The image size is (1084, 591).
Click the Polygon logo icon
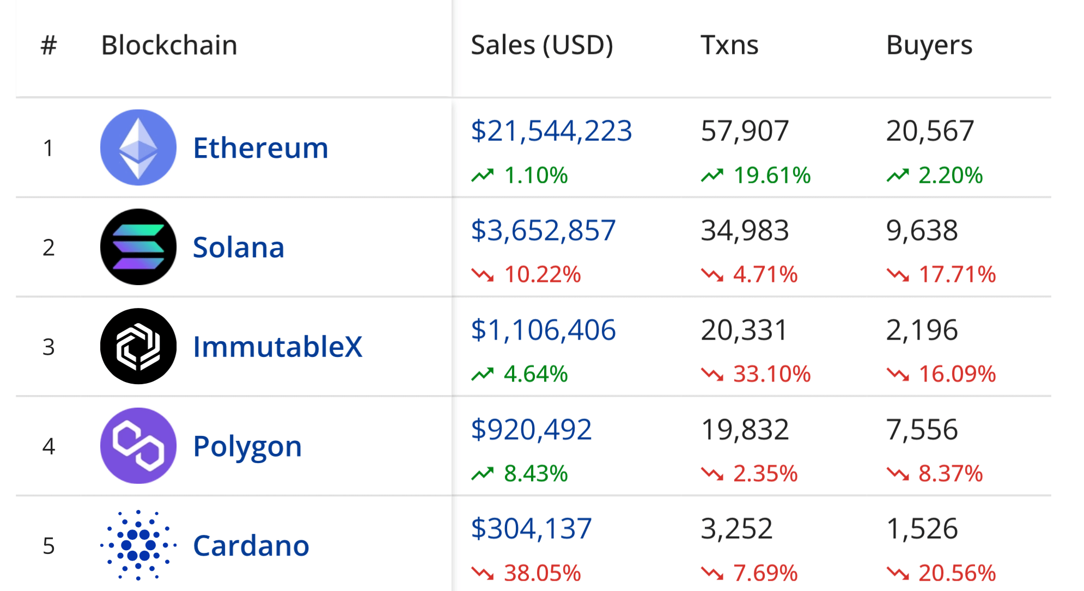click(x=138, y=446)
